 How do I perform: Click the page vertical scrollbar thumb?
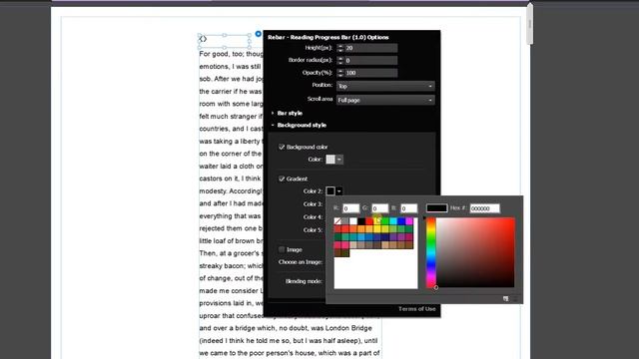pyautogui.click(x=529, y=23)
